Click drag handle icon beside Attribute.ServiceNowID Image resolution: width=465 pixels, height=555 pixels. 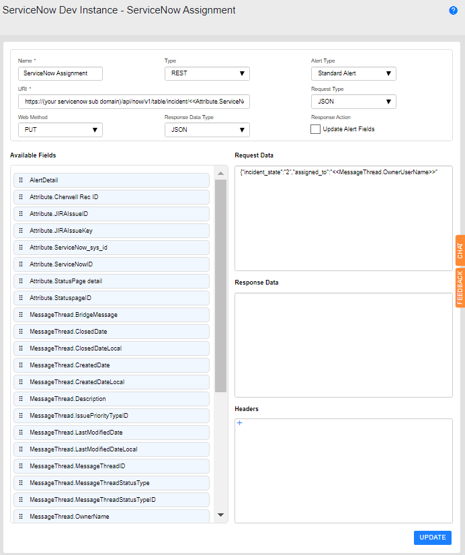pos(21,264)
